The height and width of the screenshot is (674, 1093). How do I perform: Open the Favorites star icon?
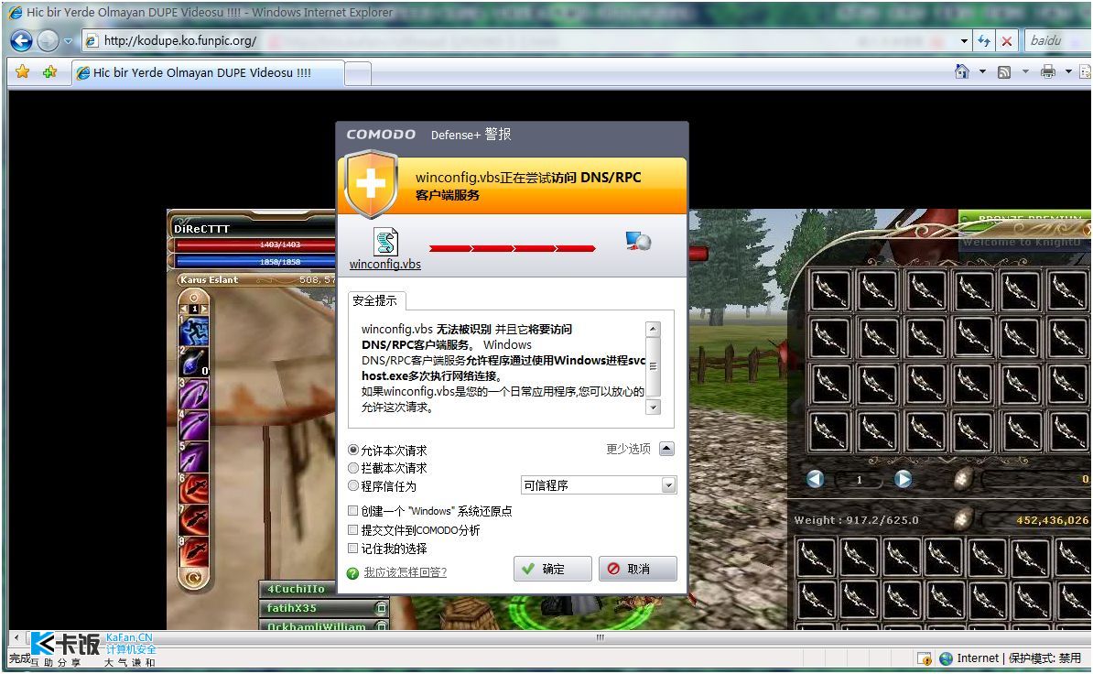(x=22, y=71)
